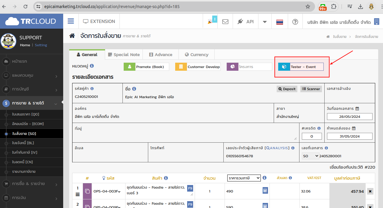Click the Home link under SUPPORT
Screen dimensions: 383x208
[x=25, y=45]
